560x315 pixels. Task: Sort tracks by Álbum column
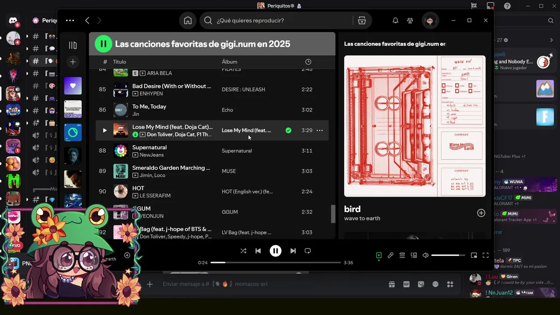click(229, 62)
